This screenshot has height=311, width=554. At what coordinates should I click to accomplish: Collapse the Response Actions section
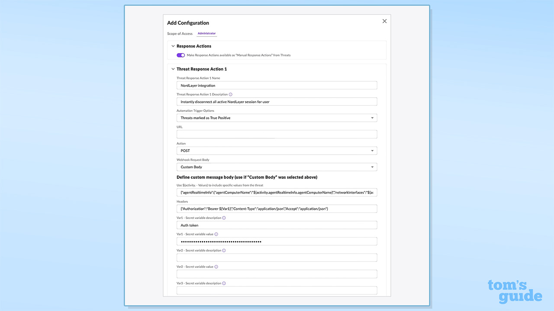[173, 46]
